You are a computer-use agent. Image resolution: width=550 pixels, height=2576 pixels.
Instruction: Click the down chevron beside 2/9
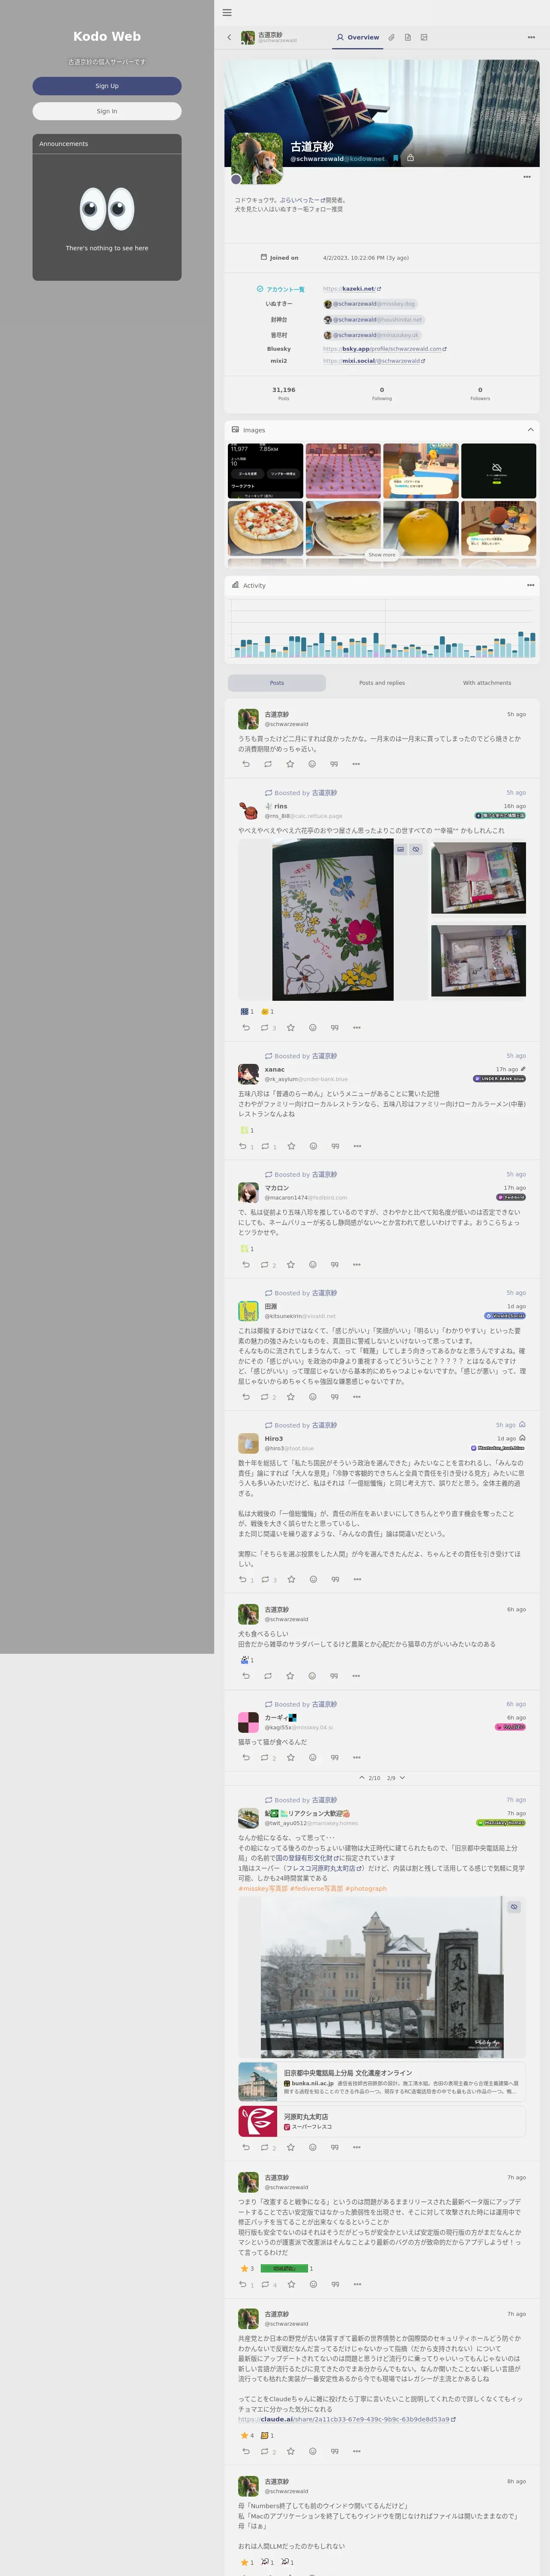[x=402, y=1778]
